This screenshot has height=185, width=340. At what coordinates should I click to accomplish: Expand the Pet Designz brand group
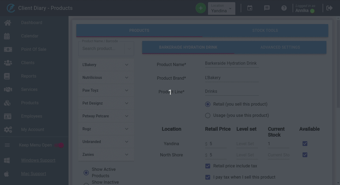[106, 103]
